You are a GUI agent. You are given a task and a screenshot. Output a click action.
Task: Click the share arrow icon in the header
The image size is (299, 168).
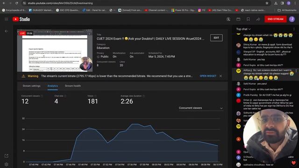(258, 19)
